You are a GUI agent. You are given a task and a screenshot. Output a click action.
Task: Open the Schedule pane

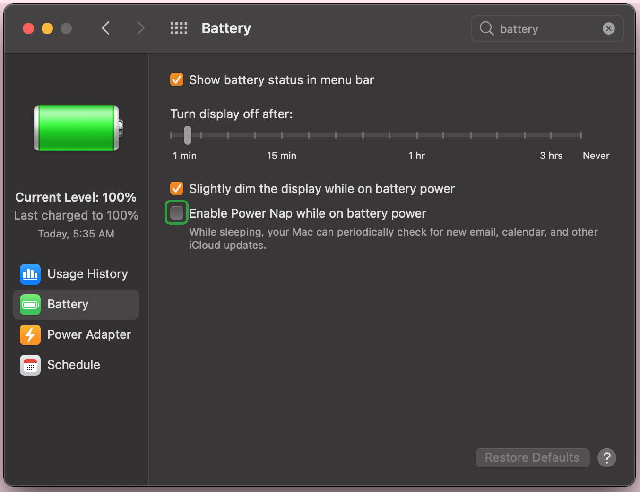click(x=74, y=365)
